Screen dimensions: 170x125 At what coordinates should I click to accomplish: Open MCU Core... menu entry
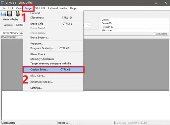[x=53, y=76]
